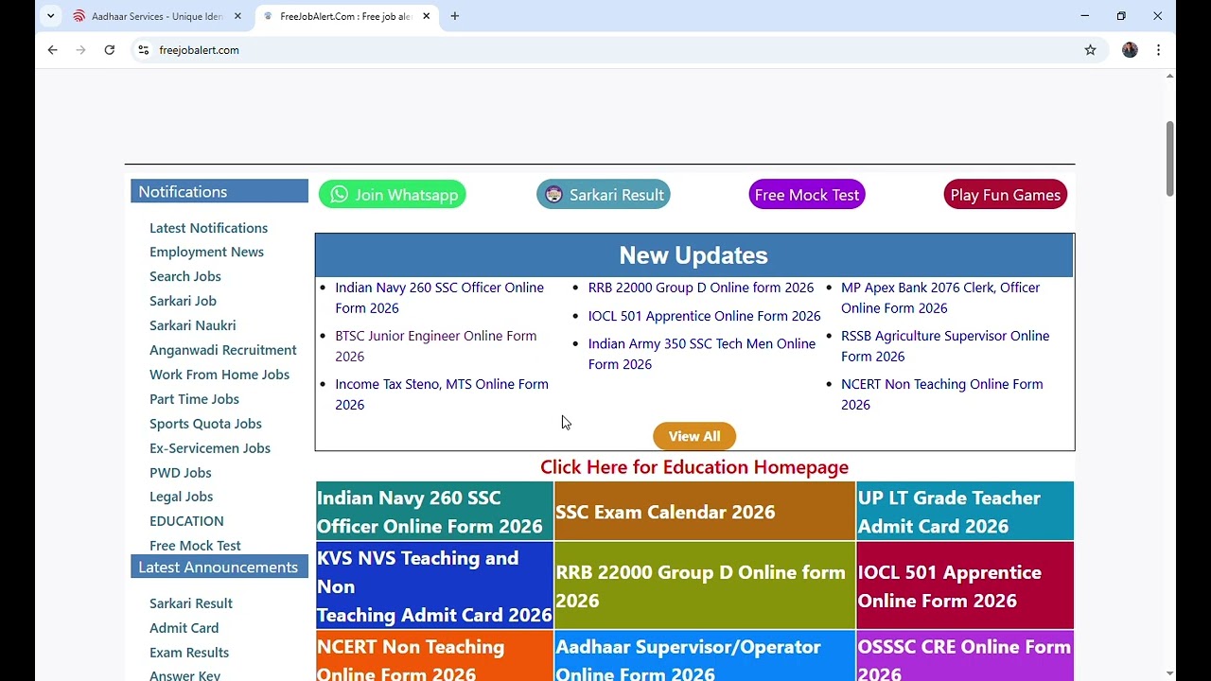The height and width of the screenshot is (681, 1211).
Task: Open the Chrome profile avatar
Action: point(1130,50)
